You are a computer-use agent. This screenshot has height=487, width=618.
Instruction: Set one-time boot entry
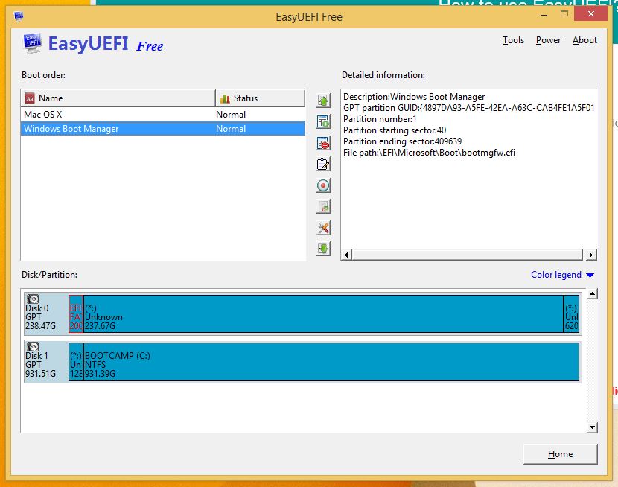pos(323,185)
